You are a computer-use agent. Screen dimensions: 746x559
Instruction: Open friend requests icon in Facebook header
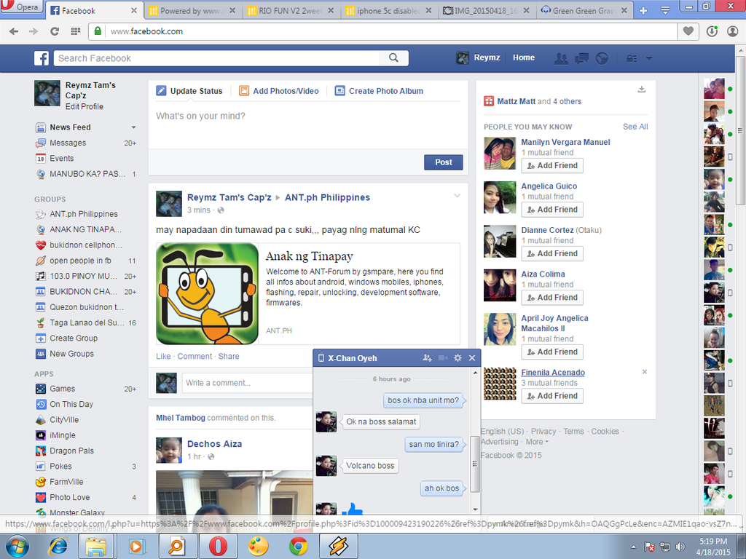tap(561, 58)
